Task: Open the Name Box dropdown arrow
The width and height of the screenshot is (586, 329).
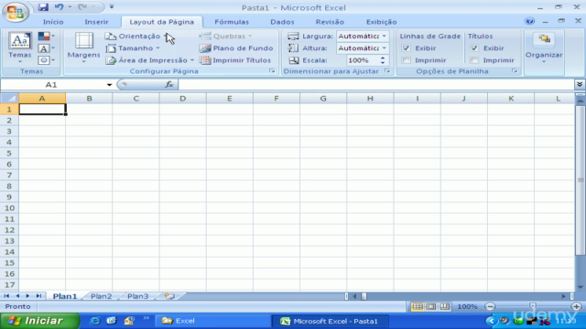Action: click(109, 85)
